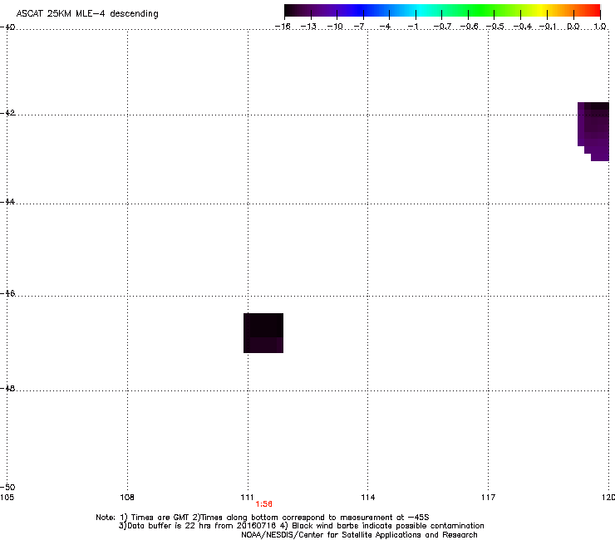Viewport: 615px width, 540px height.
Task: Click the ASCAT 25KM MLE-4 descending title
Action: (x=87, y=13)
